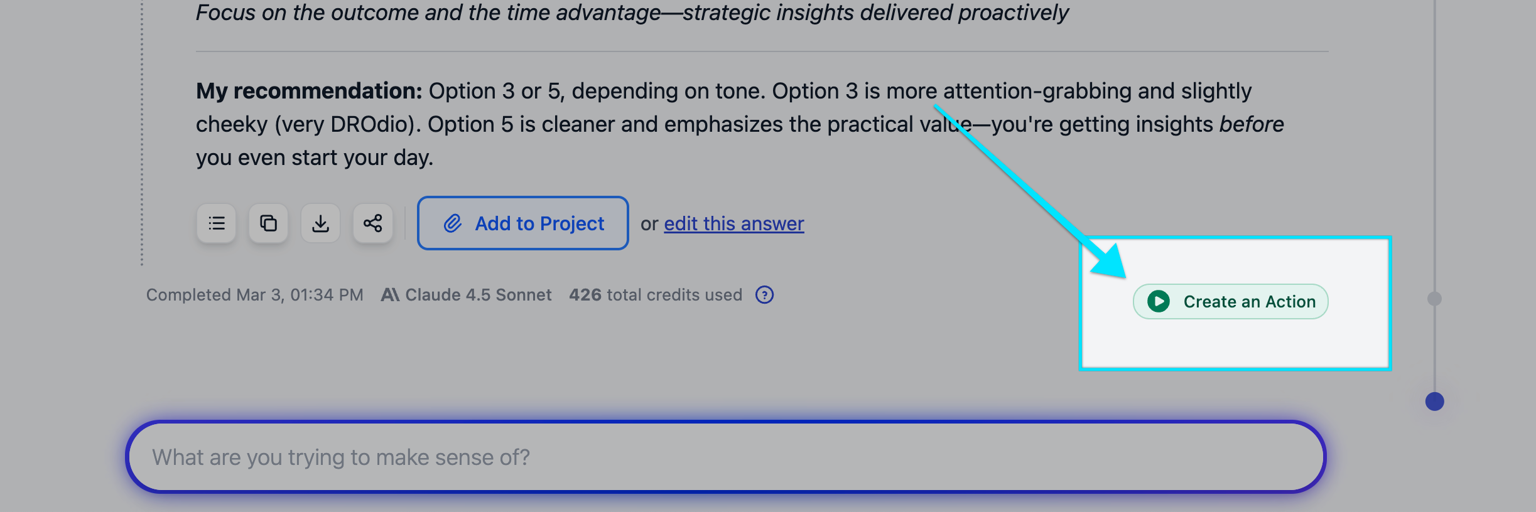Download the answer using the download icon
Image resolution: width=1536 pixels, height=512 pixels.
320,223
